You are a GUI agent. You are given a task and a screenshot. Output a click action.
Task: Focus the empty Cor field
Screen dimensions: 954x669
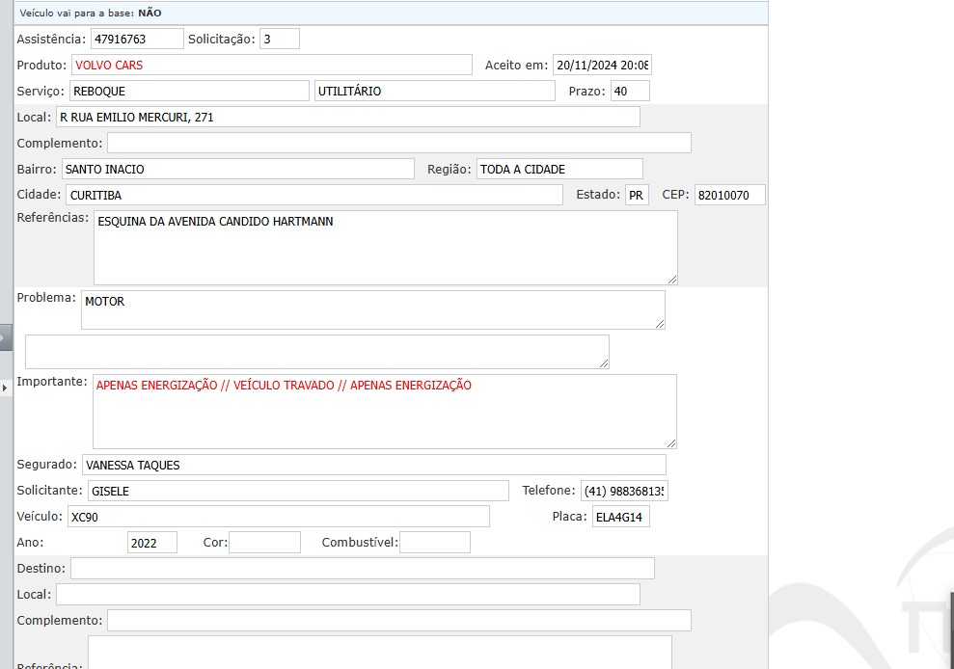[x=264, y=543]
